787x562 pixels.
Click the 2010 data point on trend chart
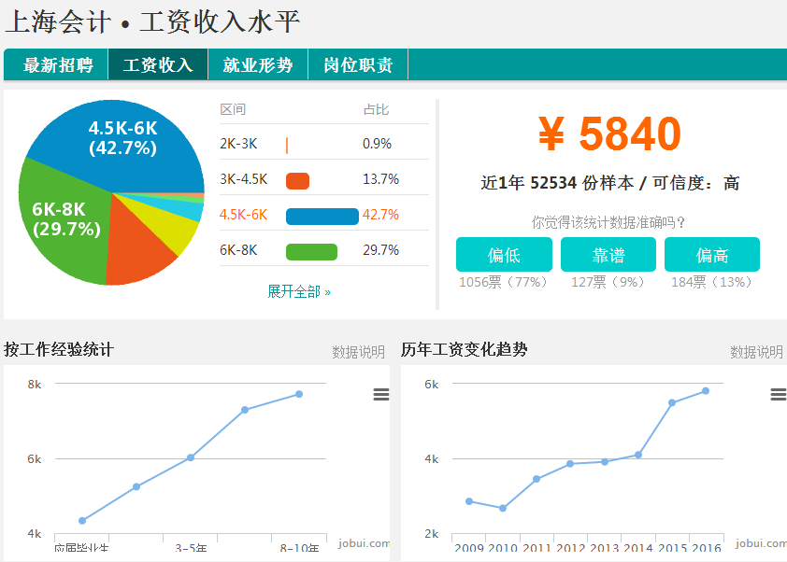(503, 508)
